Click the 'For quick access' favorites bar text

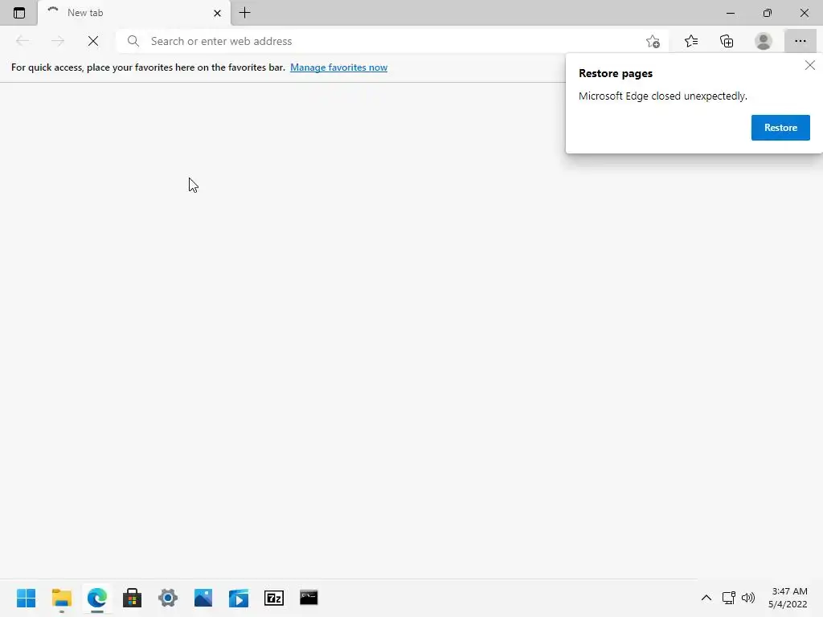click(x=148, y=67)
